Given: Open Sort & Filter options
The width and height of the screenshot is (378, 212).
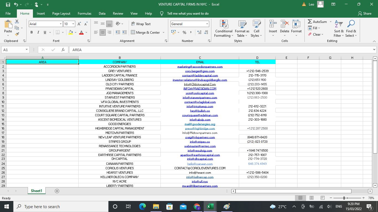Looking at the screenshot, I should click(339, 29).
